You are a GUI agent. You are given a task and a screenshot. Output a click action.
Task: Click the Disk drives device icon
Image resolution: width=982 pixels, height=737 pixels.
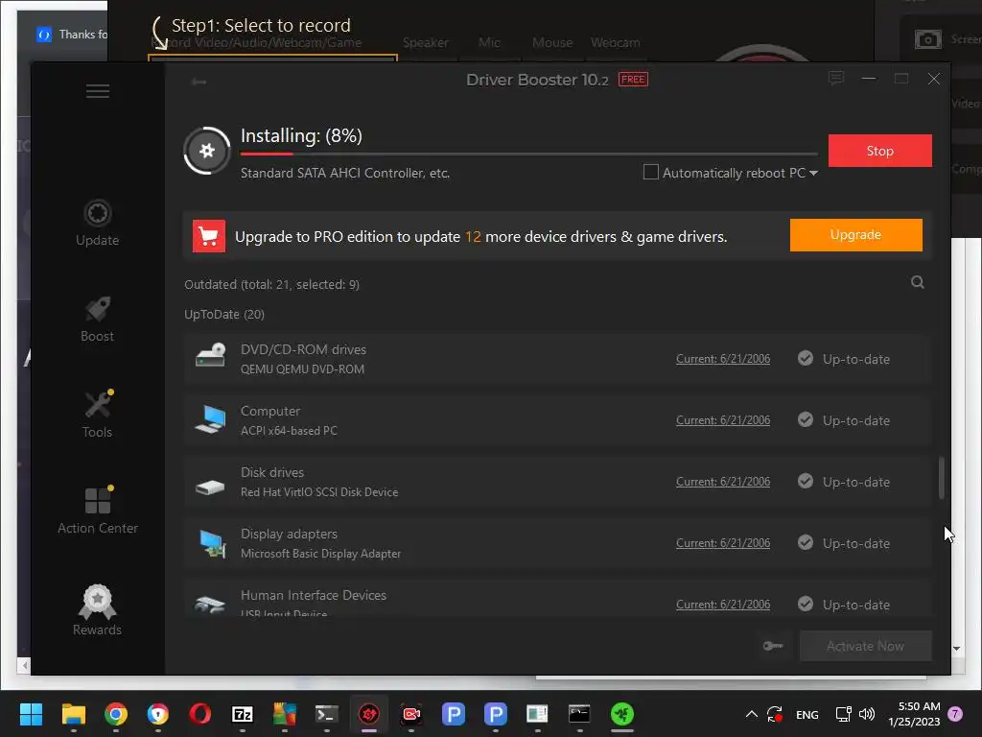pyautogui.click(x=210, y=487)
